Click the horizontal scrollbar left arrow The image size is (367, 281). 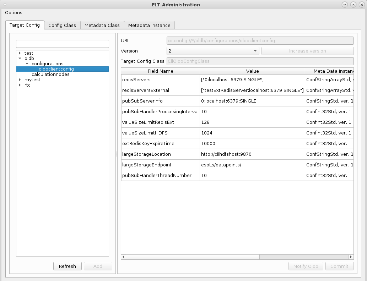[x=124, y=257]
